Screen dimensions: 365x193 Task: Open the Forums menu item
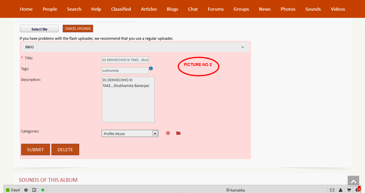216,9
